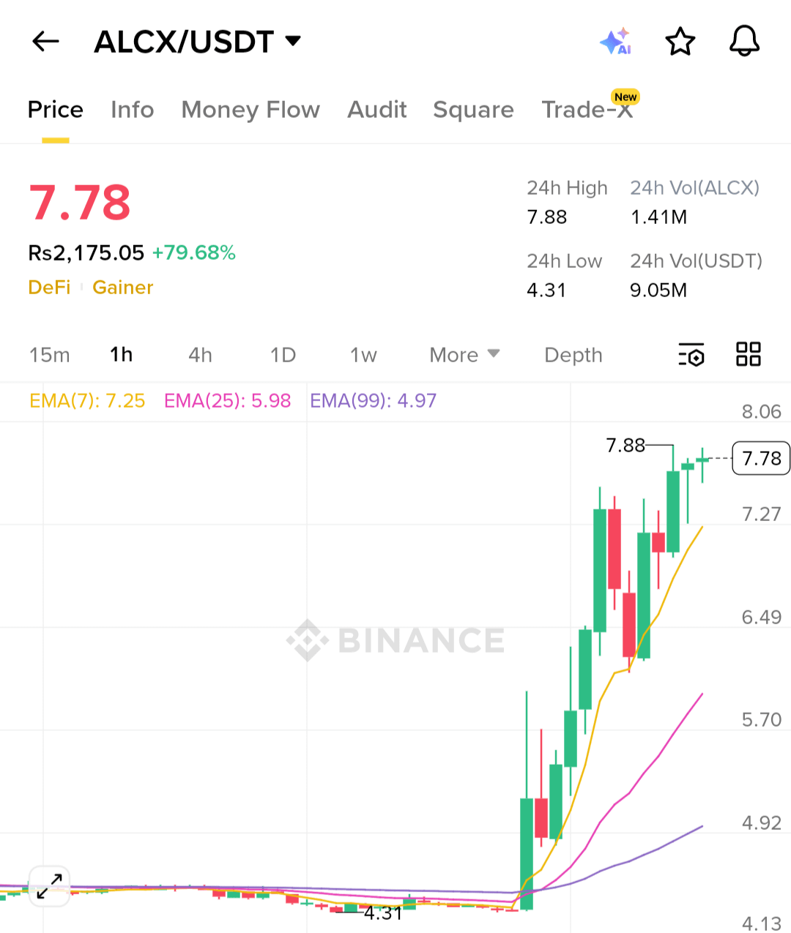
Task: Switch to the Price tab
Action: tap(56, 110)
